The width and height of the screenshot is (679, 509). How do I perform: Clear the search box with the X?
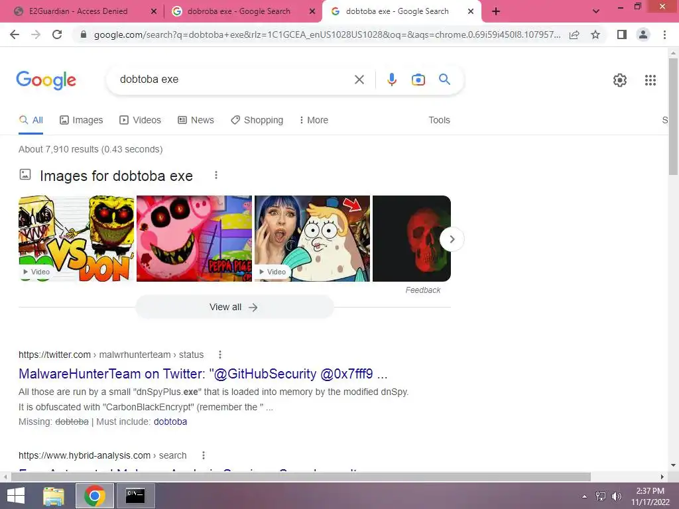tap(359, 80)
